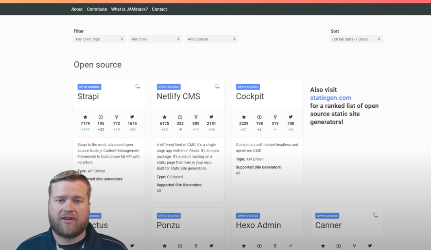Click Netlify CMS star count 6175
431x250 pixels.
(165, 124)
